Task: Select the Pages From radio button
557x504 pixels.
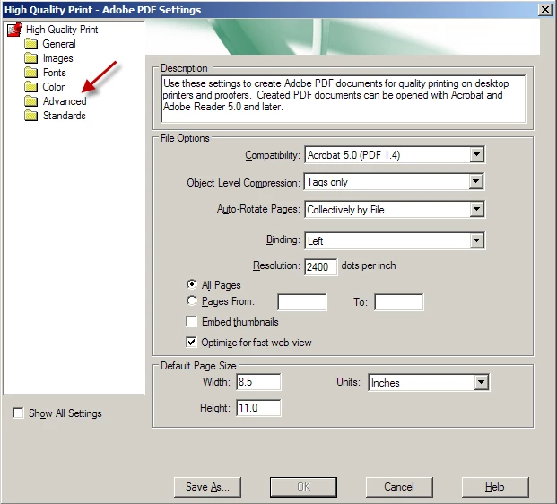Action: 192,300
